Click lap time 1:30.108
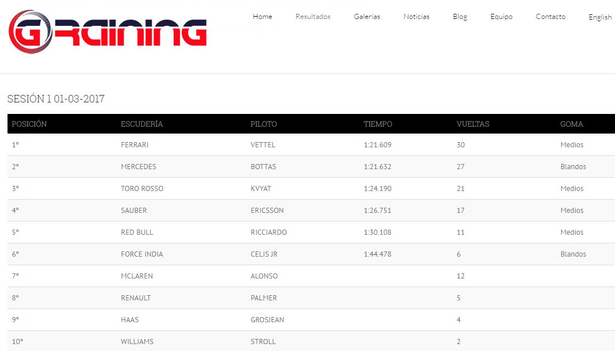The height and width of the screenshot is (351, 615). (377, 232)
